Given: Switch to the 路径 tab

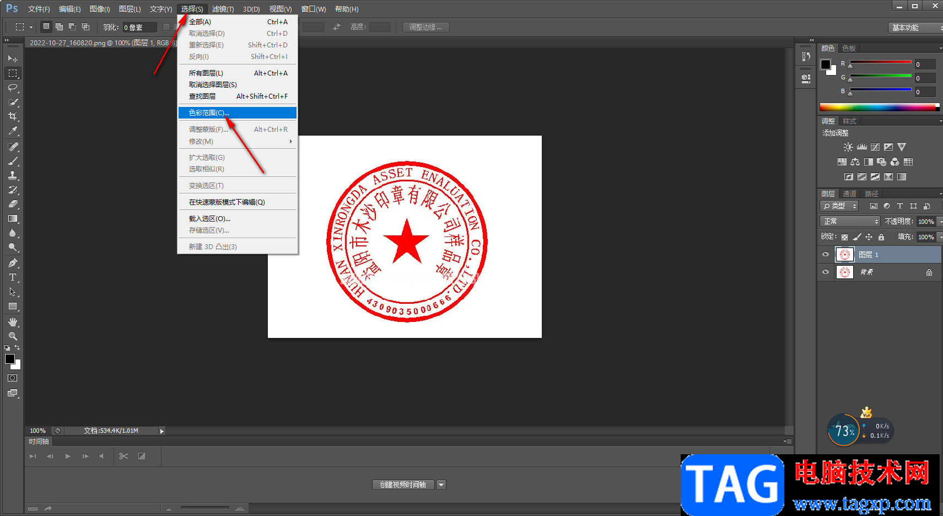Looking at the screenshot, I should (871, 194).
